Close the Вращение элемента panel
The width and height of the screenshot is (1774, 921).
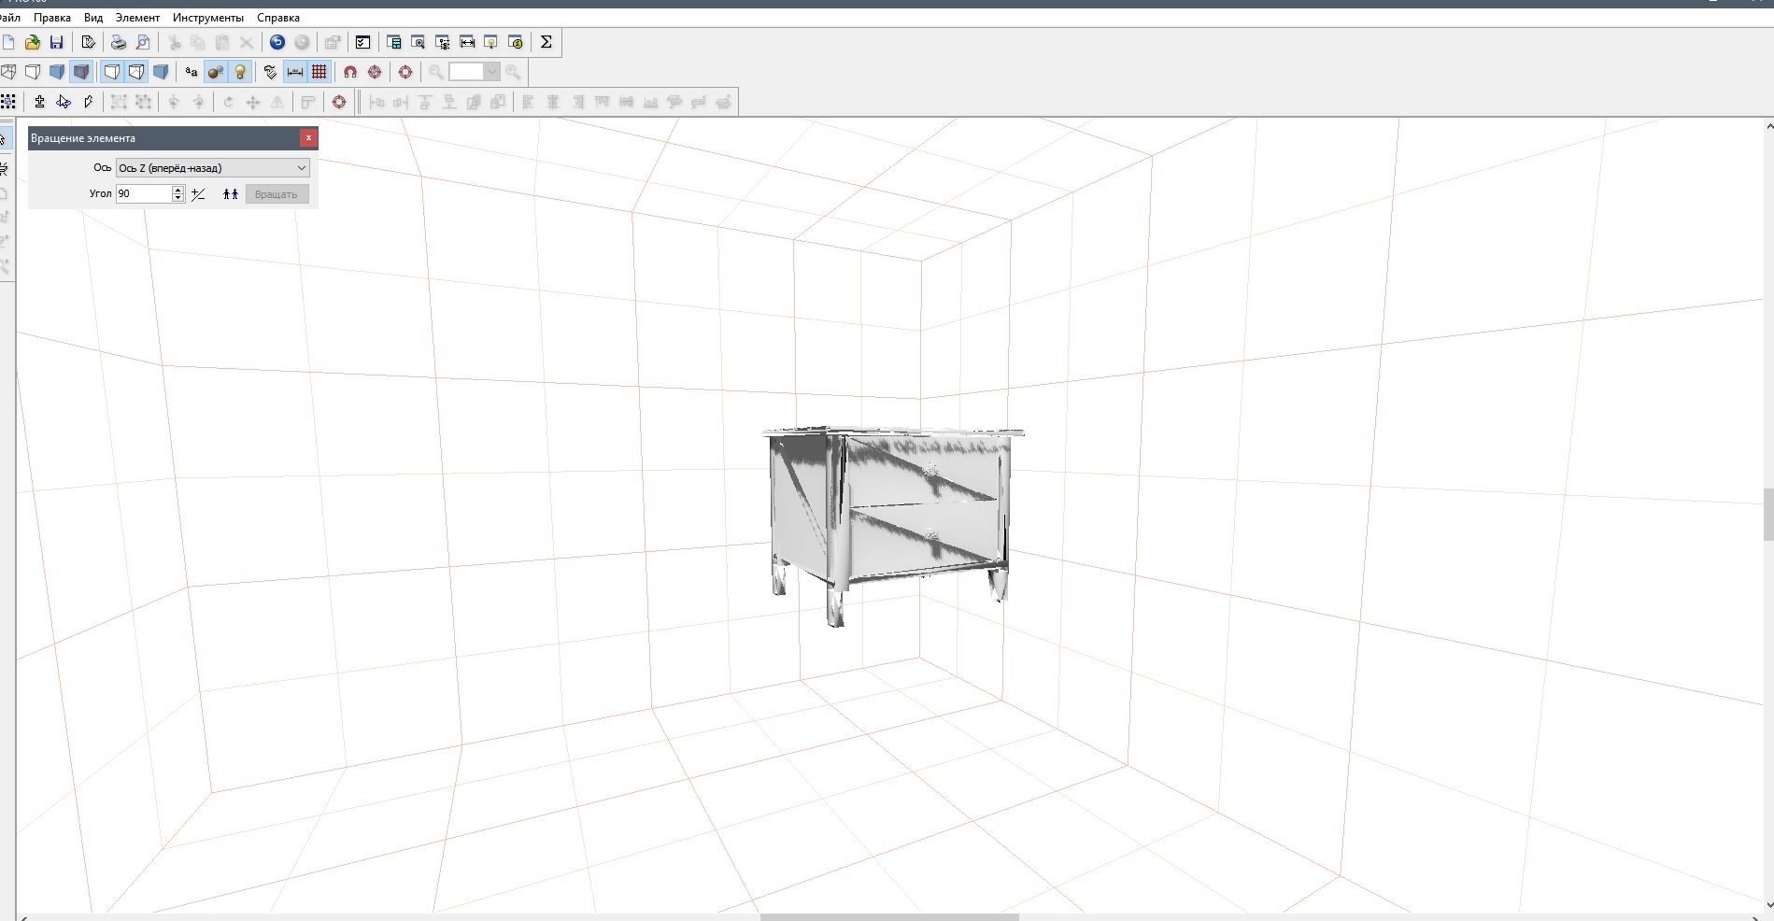tap(308, 138)
